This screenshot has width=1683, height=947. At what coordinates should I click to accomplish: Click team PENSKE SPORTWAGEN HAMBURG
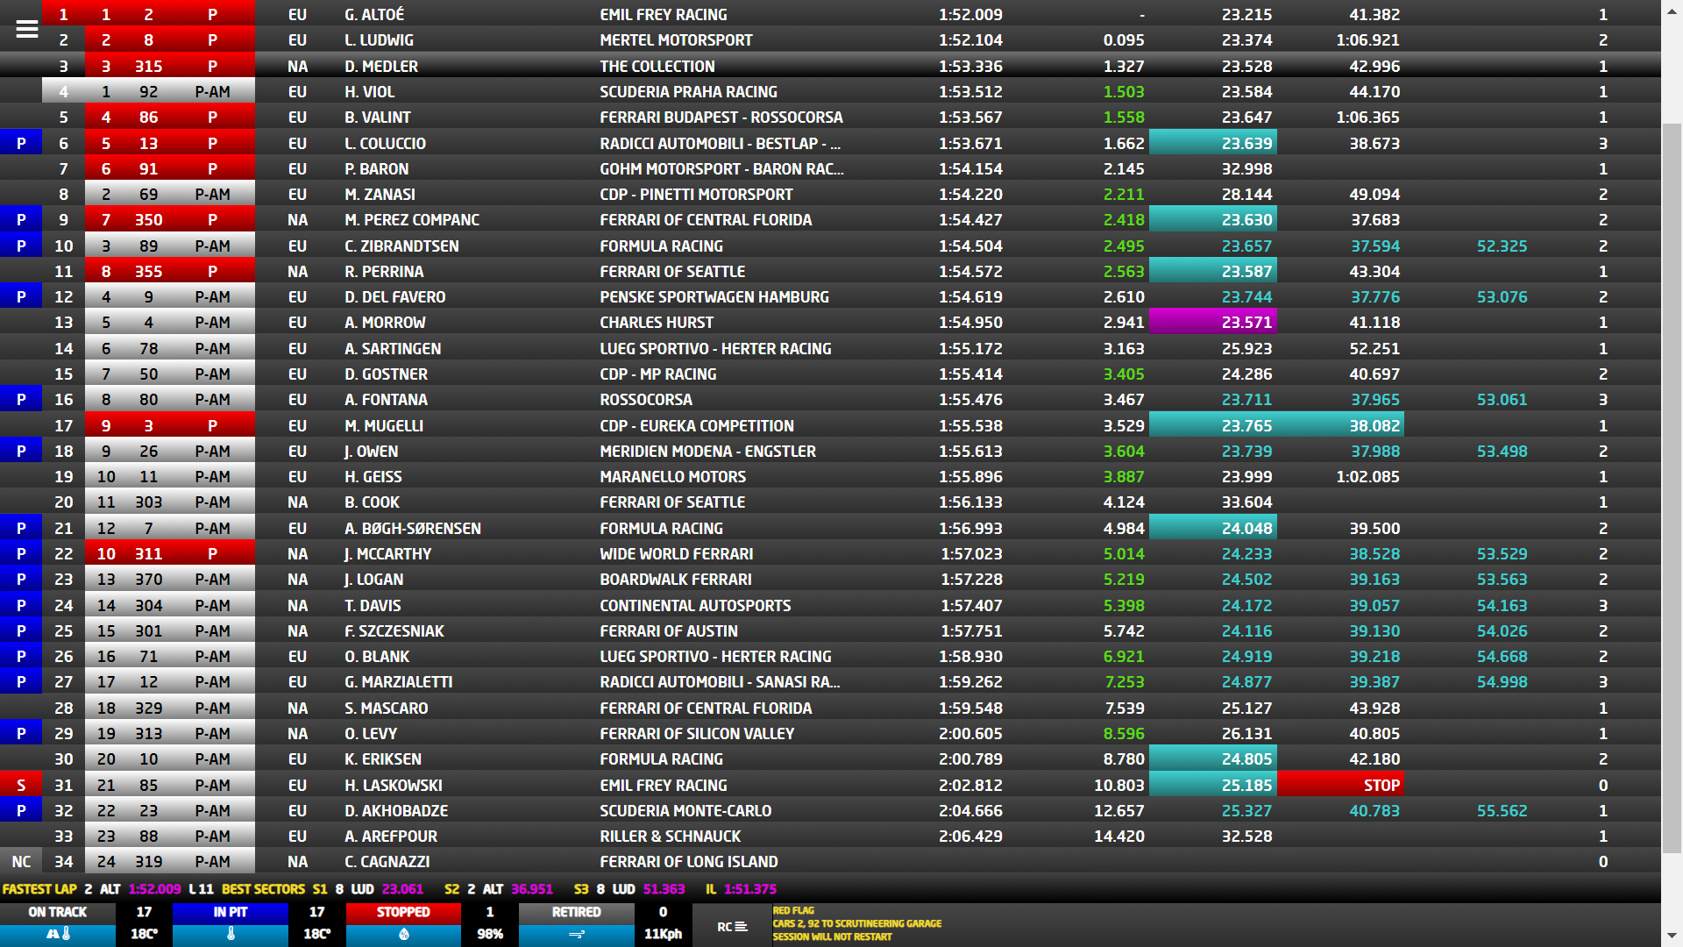pyautogui.click(x=714, y=296)
